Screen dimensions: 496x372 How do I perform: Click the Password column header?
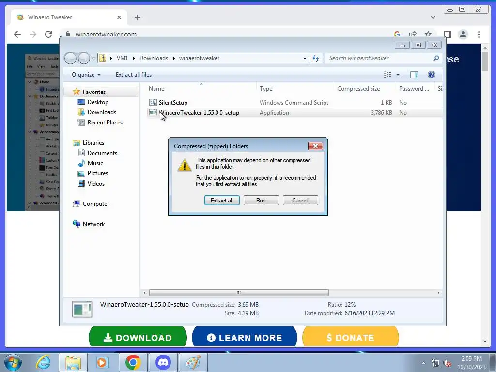414,89
